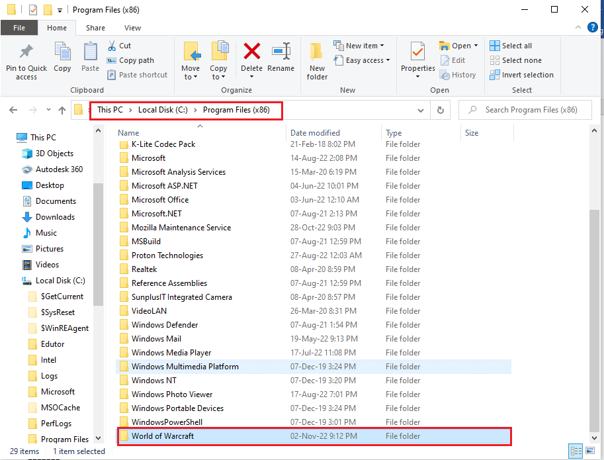This screenshot has height=460, width=604.
Task: Click the chevron after This PC in address bar
Action: (130, 110)
